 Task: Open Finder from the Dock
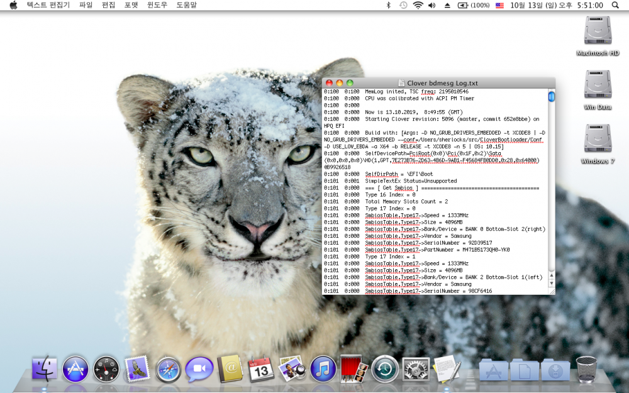click(45, 368)
